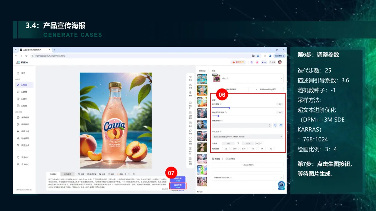Screen dimensions: 376x211
Task: Open the sampling method dropdown DPM++ 3M SDE Karras
Action: pyautogui.click(x=248, y=137)
